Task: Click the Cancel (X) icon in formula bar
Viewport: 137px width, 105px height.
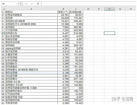Action: pyautogui.click(x=26, y=4)
